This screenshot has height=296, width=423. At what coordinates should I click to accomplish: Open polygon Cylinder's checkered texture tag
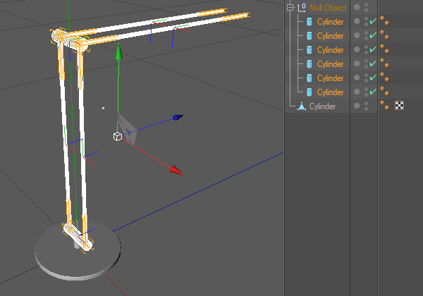tap(399, 106)
